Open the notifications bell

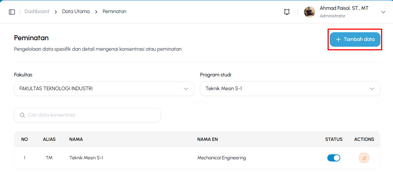click(x=287, y=12)
